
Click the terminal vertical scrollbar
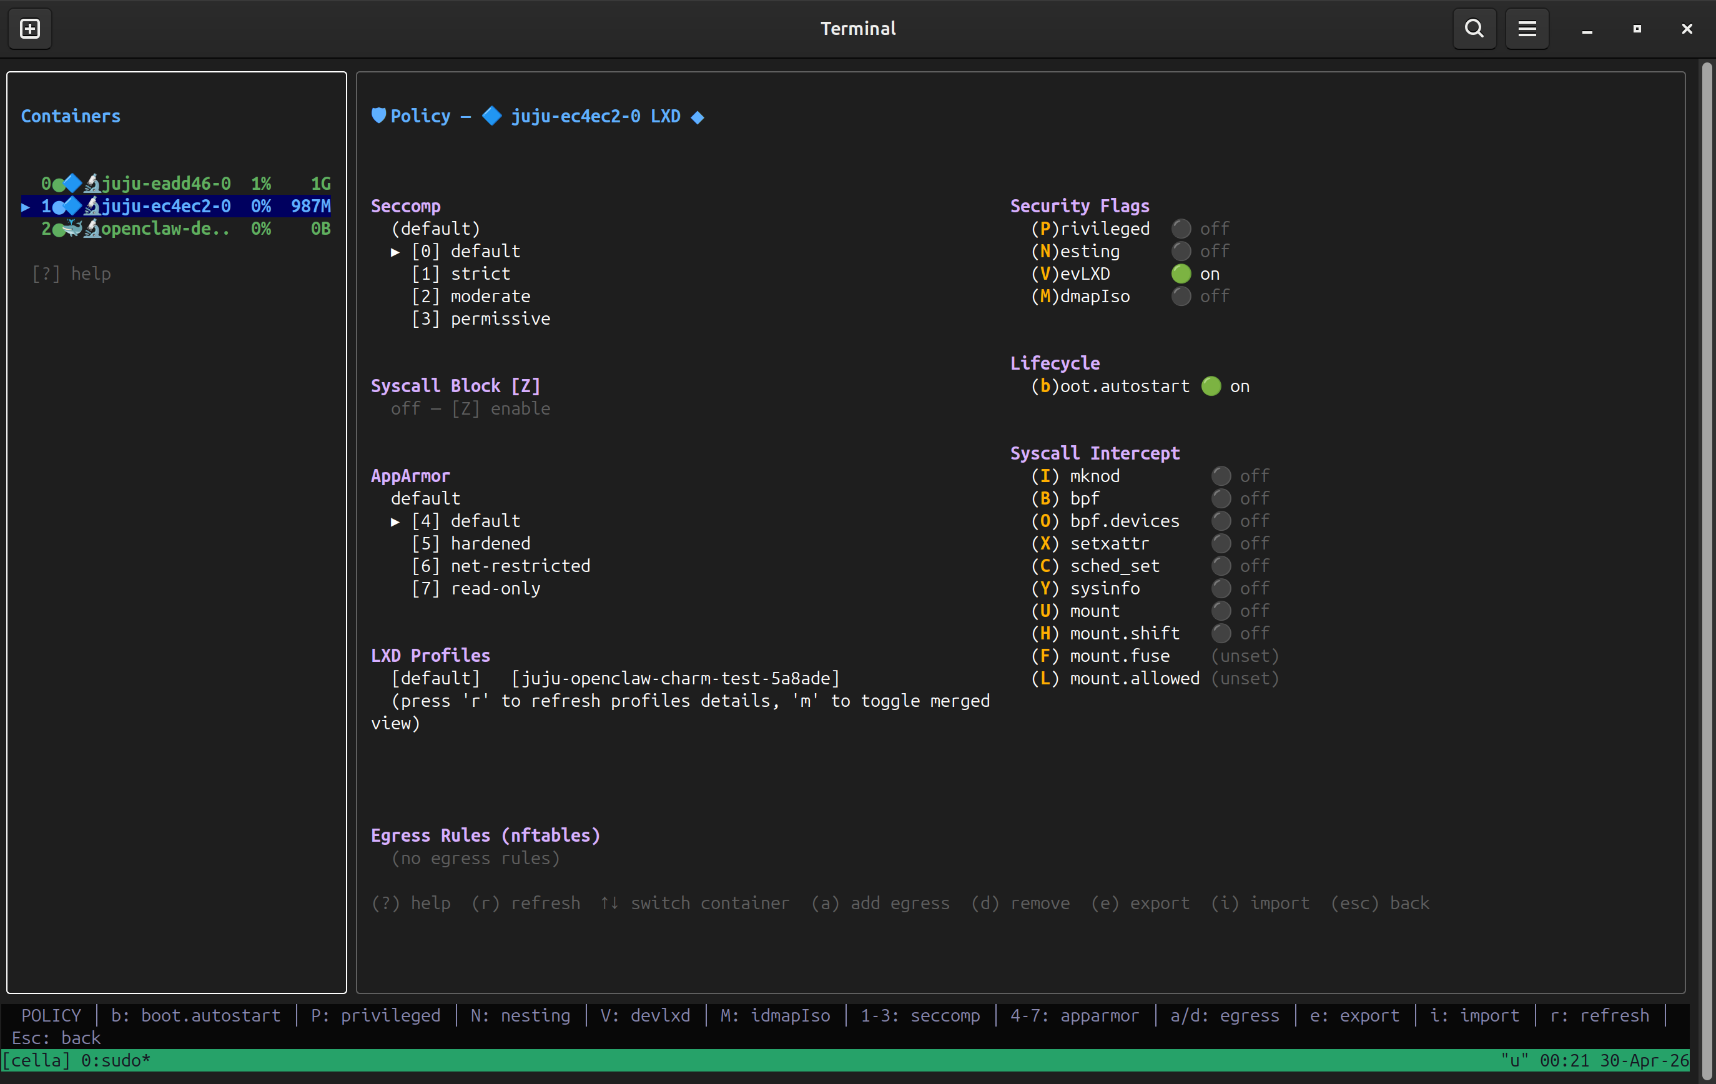tap(1707, 570)
